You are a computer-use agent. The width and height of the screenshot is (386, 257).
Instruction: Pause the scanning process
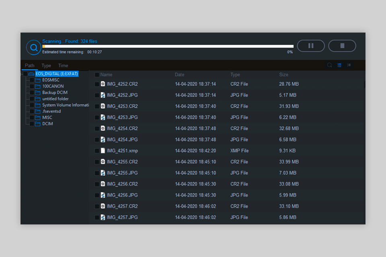pos(311,46)
